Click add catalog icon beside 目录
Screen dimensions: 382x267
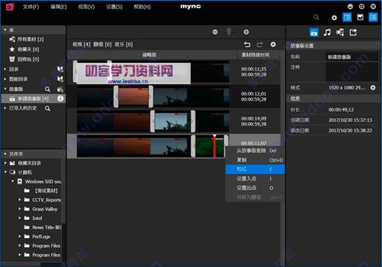coord(60,69)
